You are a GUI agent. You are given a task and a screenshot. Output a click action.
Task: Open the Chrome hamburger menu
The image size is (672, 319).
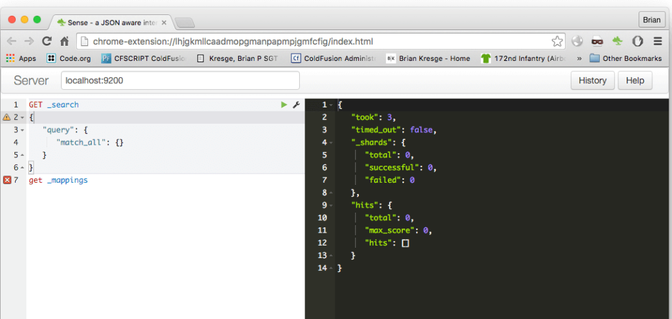click(658, 41)
